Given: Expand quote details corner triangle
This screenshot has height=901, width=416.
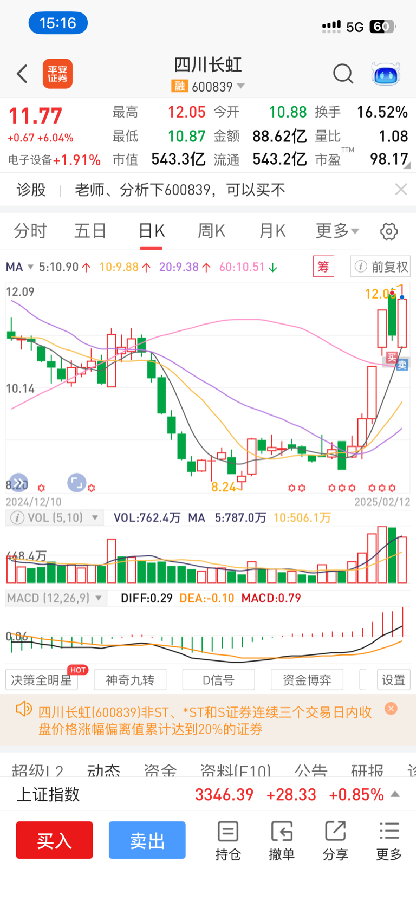Looking at the screenshot, I should coord(407,166).
